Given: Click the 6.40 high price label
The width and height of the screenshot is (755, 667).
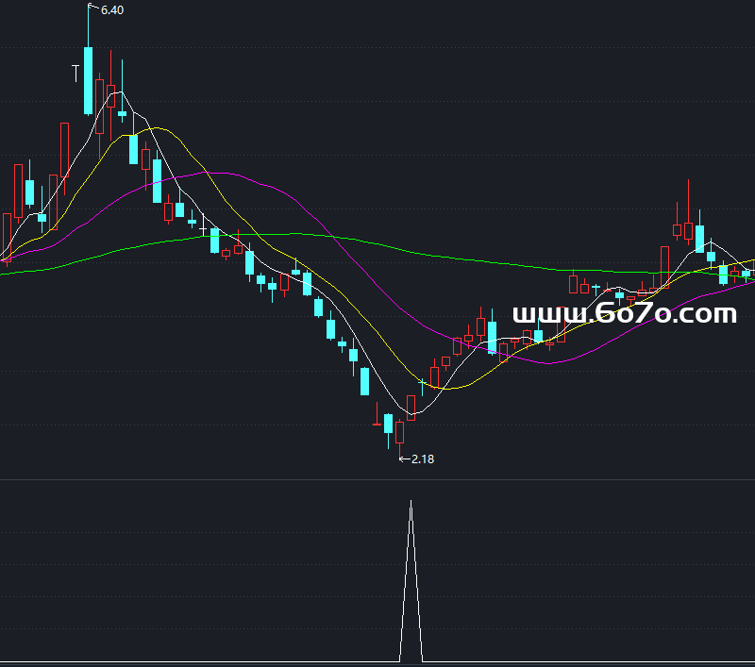Looking at the screenshot, I should tap(111, 9).
